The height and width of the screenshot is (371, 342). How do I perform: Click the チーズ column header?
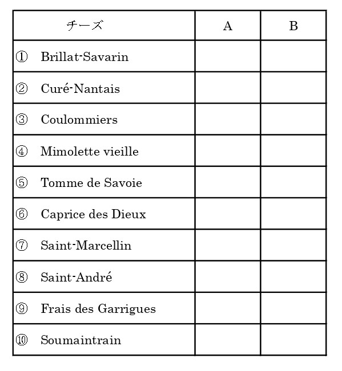(104, 26)
